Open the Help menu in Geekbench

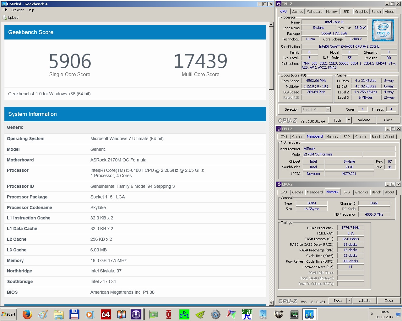click(x=31, y=10)
